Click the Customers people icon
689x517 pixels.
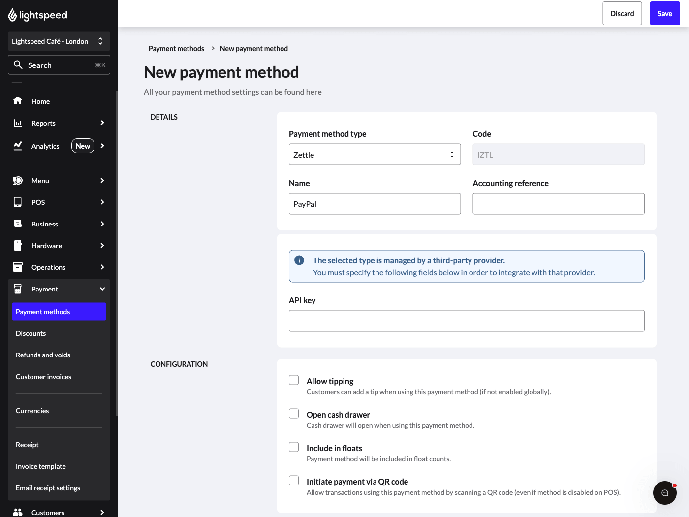click(18, 512)
